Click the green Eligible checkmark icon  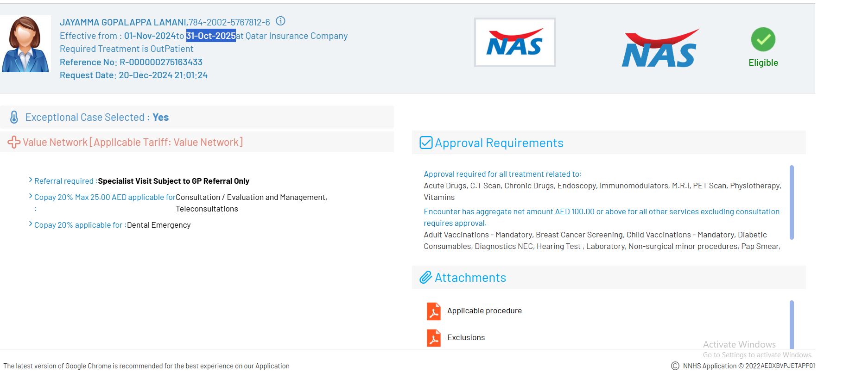763,40
